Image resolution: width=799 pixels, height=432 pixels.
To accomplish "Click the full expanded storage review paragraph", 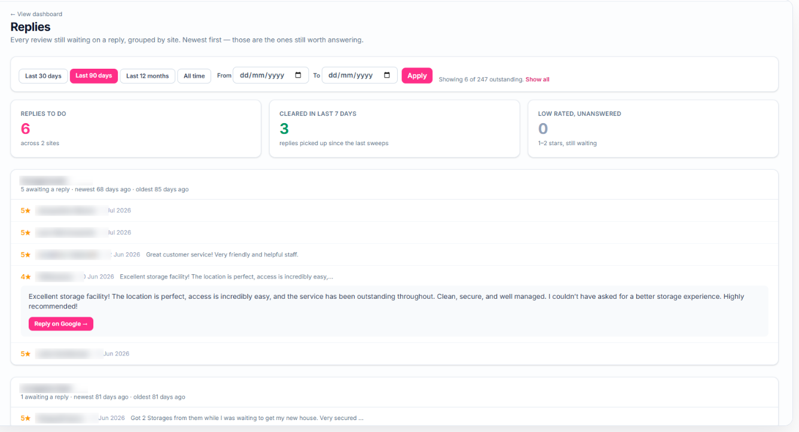I will pyautogui.click(x=386, y=301).
